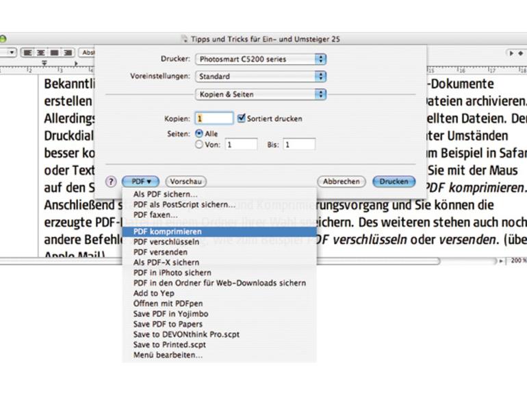This screenshot has height=395, width=527.
Task: Align text left in the toolbar
Action: (27, 53)
